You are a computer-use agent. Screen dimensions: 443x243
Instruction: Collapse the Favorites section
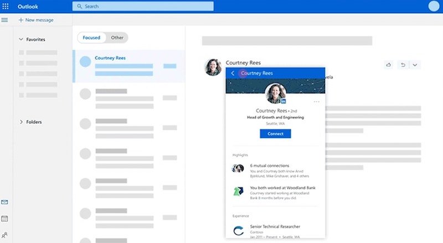point(32,39)
